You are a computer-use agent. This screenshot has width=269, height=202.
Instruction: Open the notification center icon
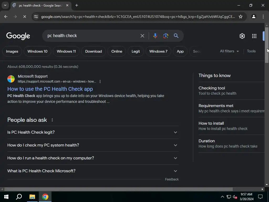click(260, 197)
